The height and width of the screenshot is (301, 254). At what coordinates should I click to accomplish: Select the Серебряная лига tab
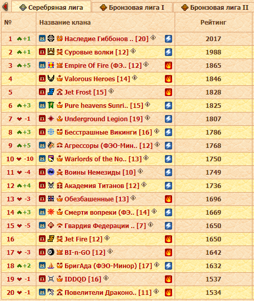tap(51, 7)
